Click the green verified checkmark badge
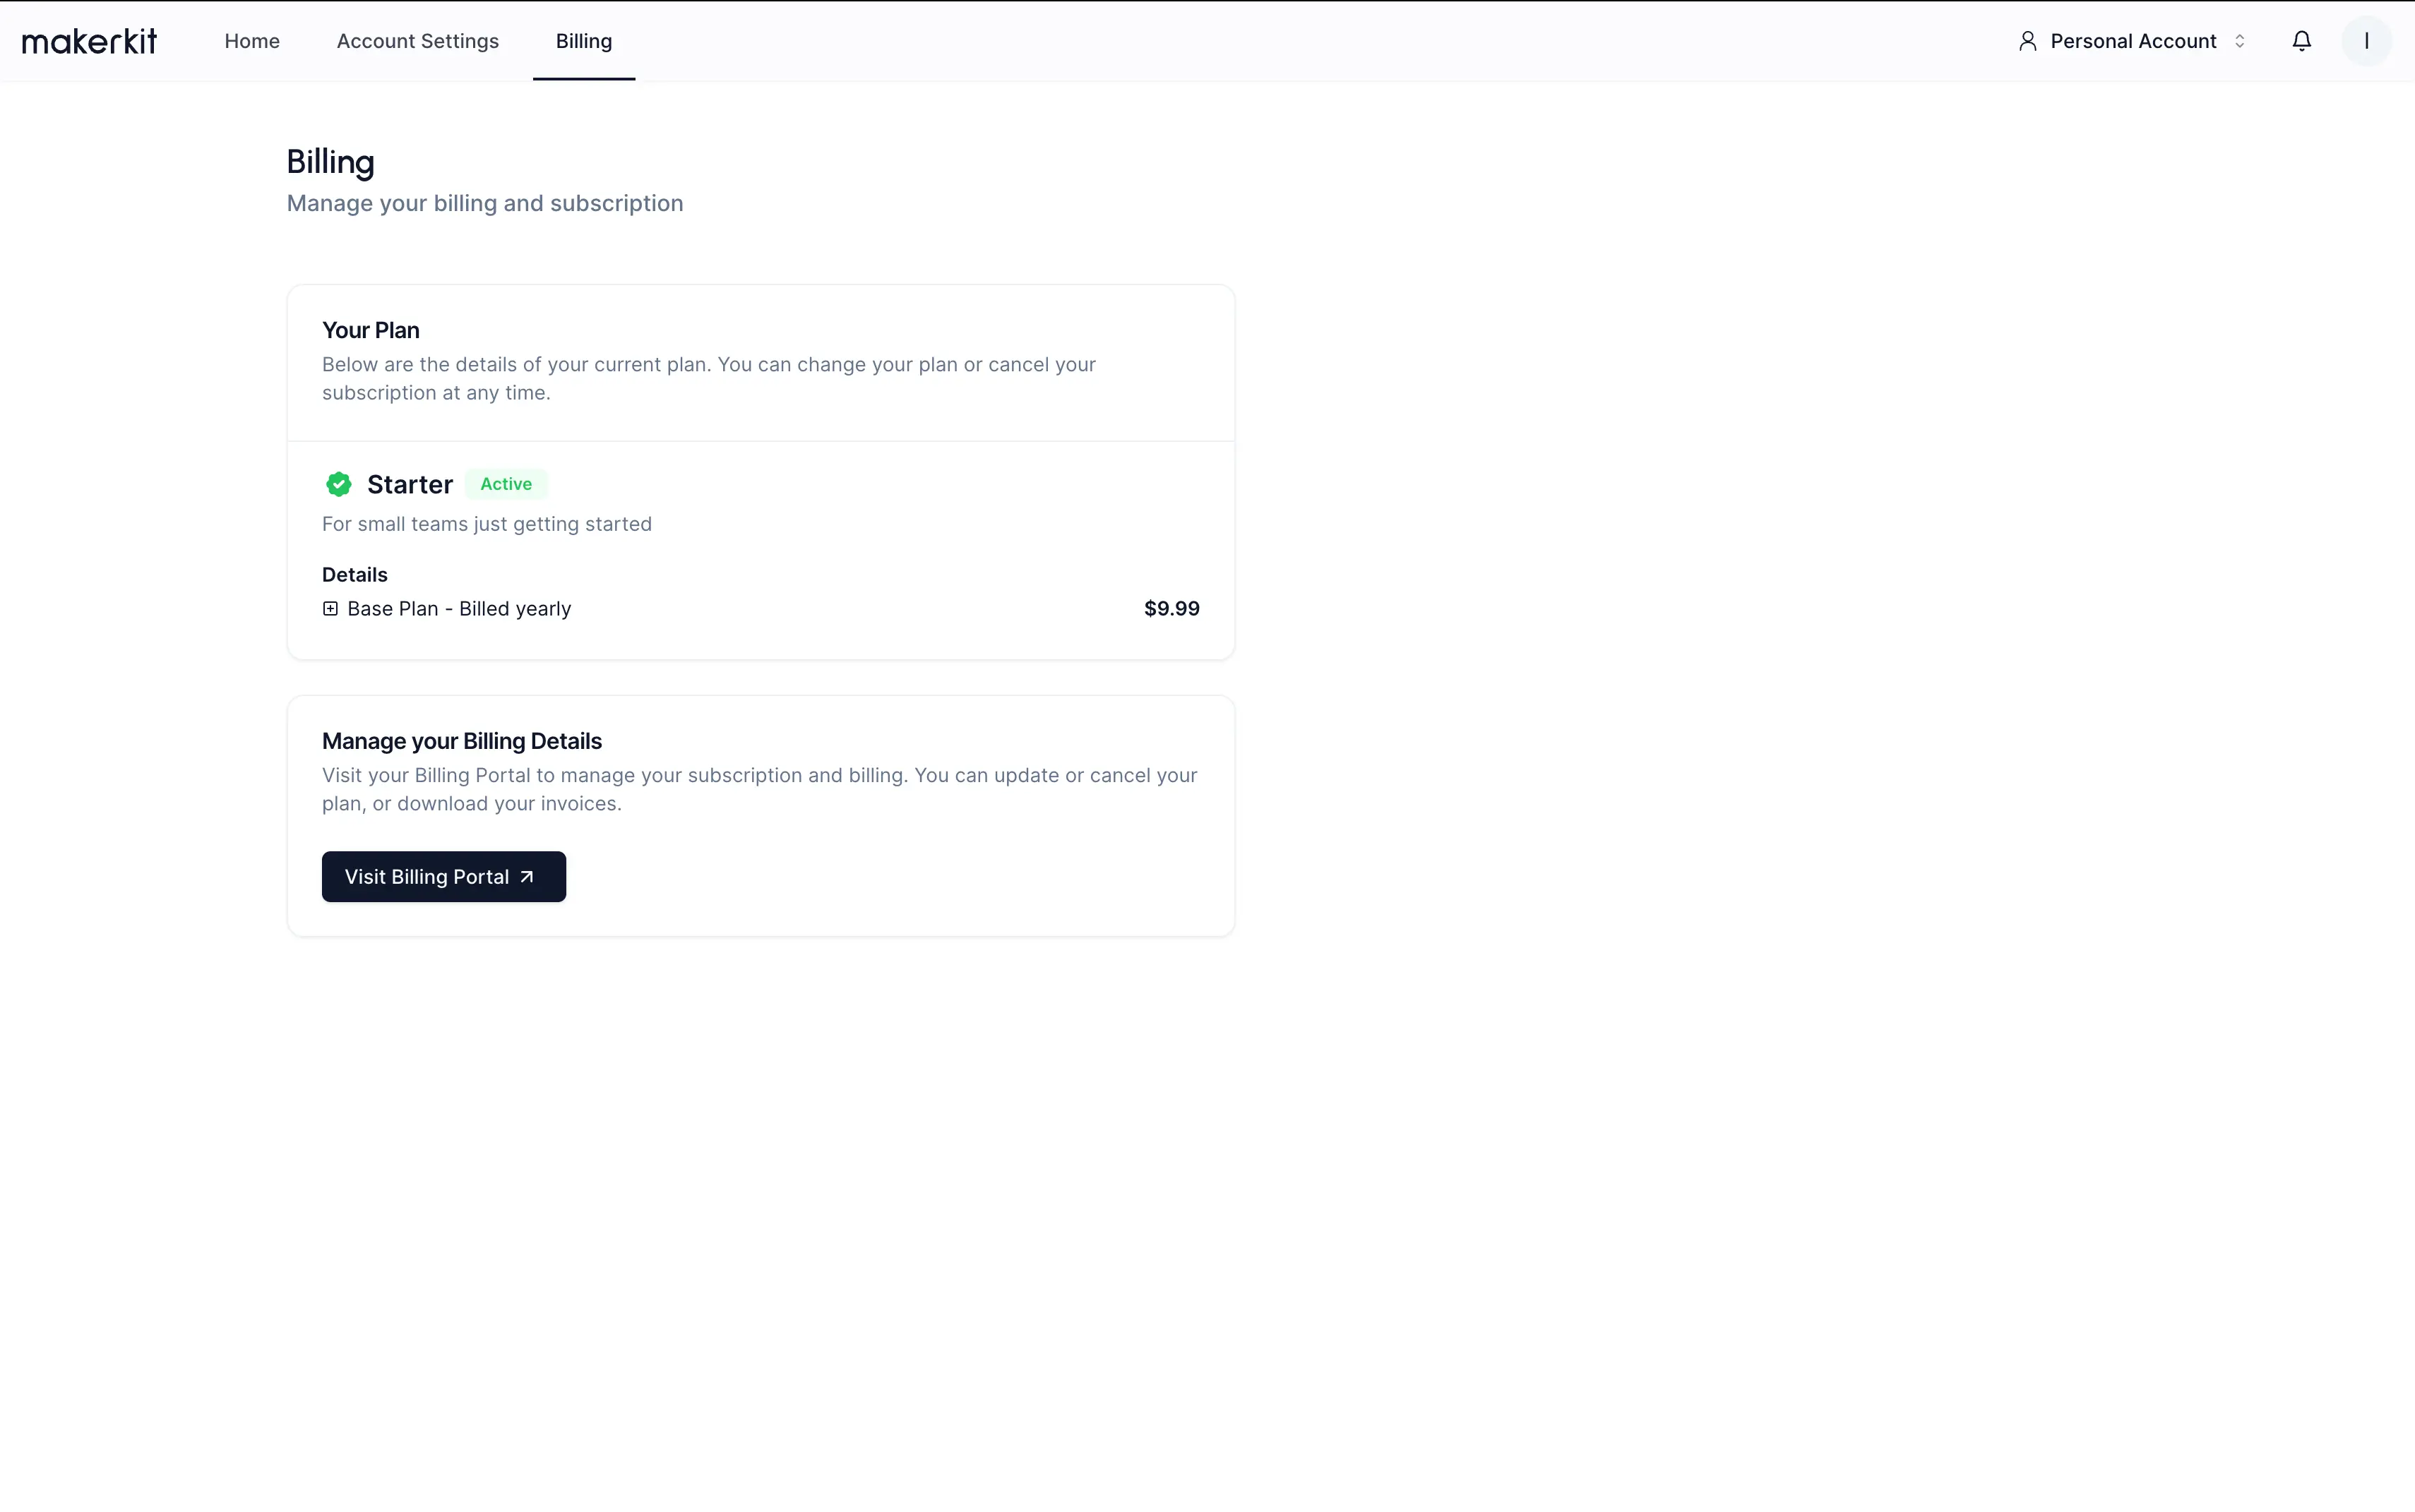Screen dimensions: 2415x1512 (x=339, y=485)
